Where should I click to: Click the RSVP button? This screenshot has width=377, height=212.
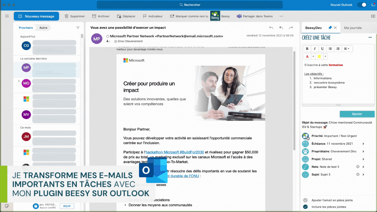click(67, 206)
